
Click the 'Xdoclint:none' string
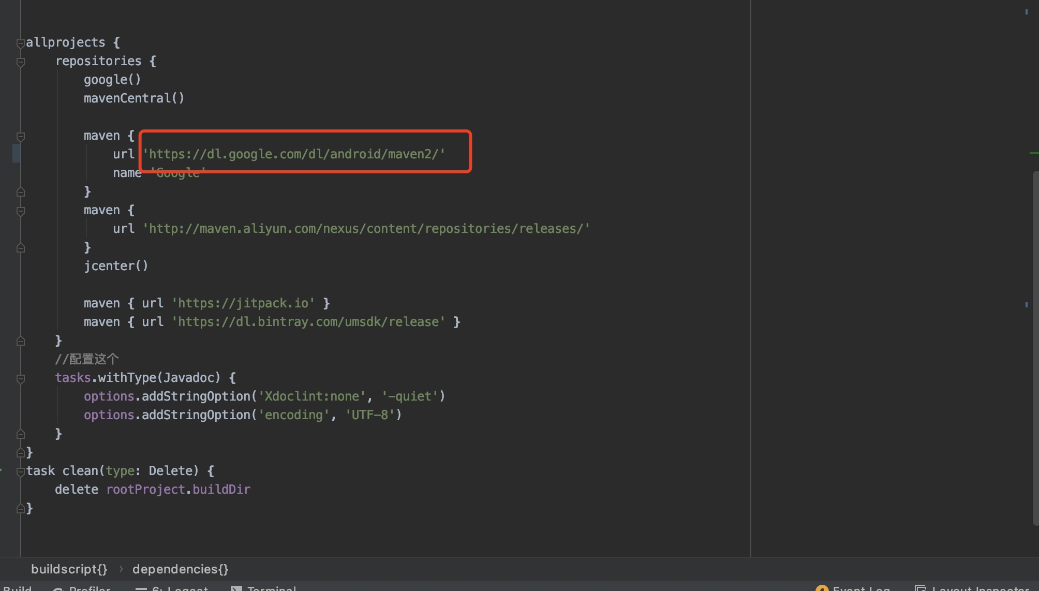[x=312, y=396]
